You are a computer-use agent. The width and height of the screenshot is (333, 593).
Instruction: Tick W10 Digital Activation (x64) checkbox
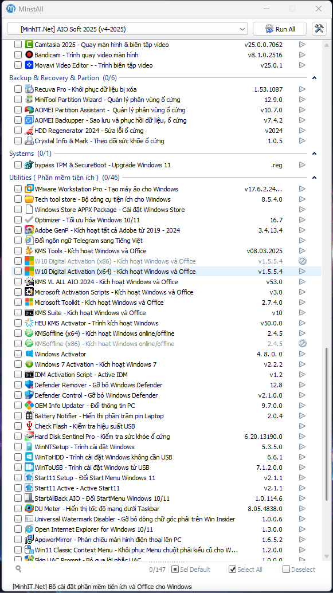click(x=18, y=272)
